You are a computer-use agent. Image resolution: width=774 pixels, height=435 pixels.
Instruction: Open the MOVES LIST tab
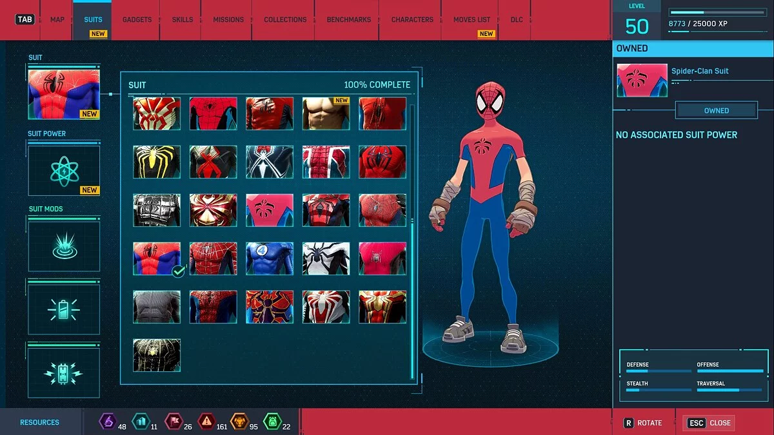[471, 20]
